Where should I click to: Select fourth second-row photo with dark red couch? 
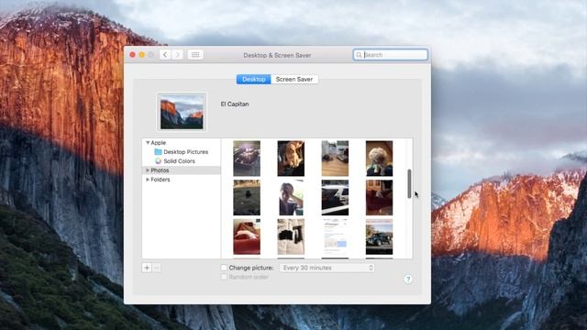[x=379, y=198]
